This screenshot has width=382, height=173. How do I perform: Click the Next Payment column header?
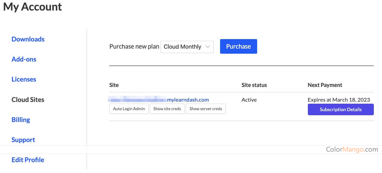click(x=325, y=85)
